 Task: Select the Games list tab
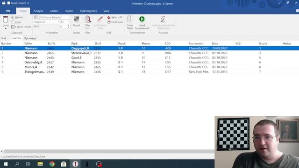point(17,38)
